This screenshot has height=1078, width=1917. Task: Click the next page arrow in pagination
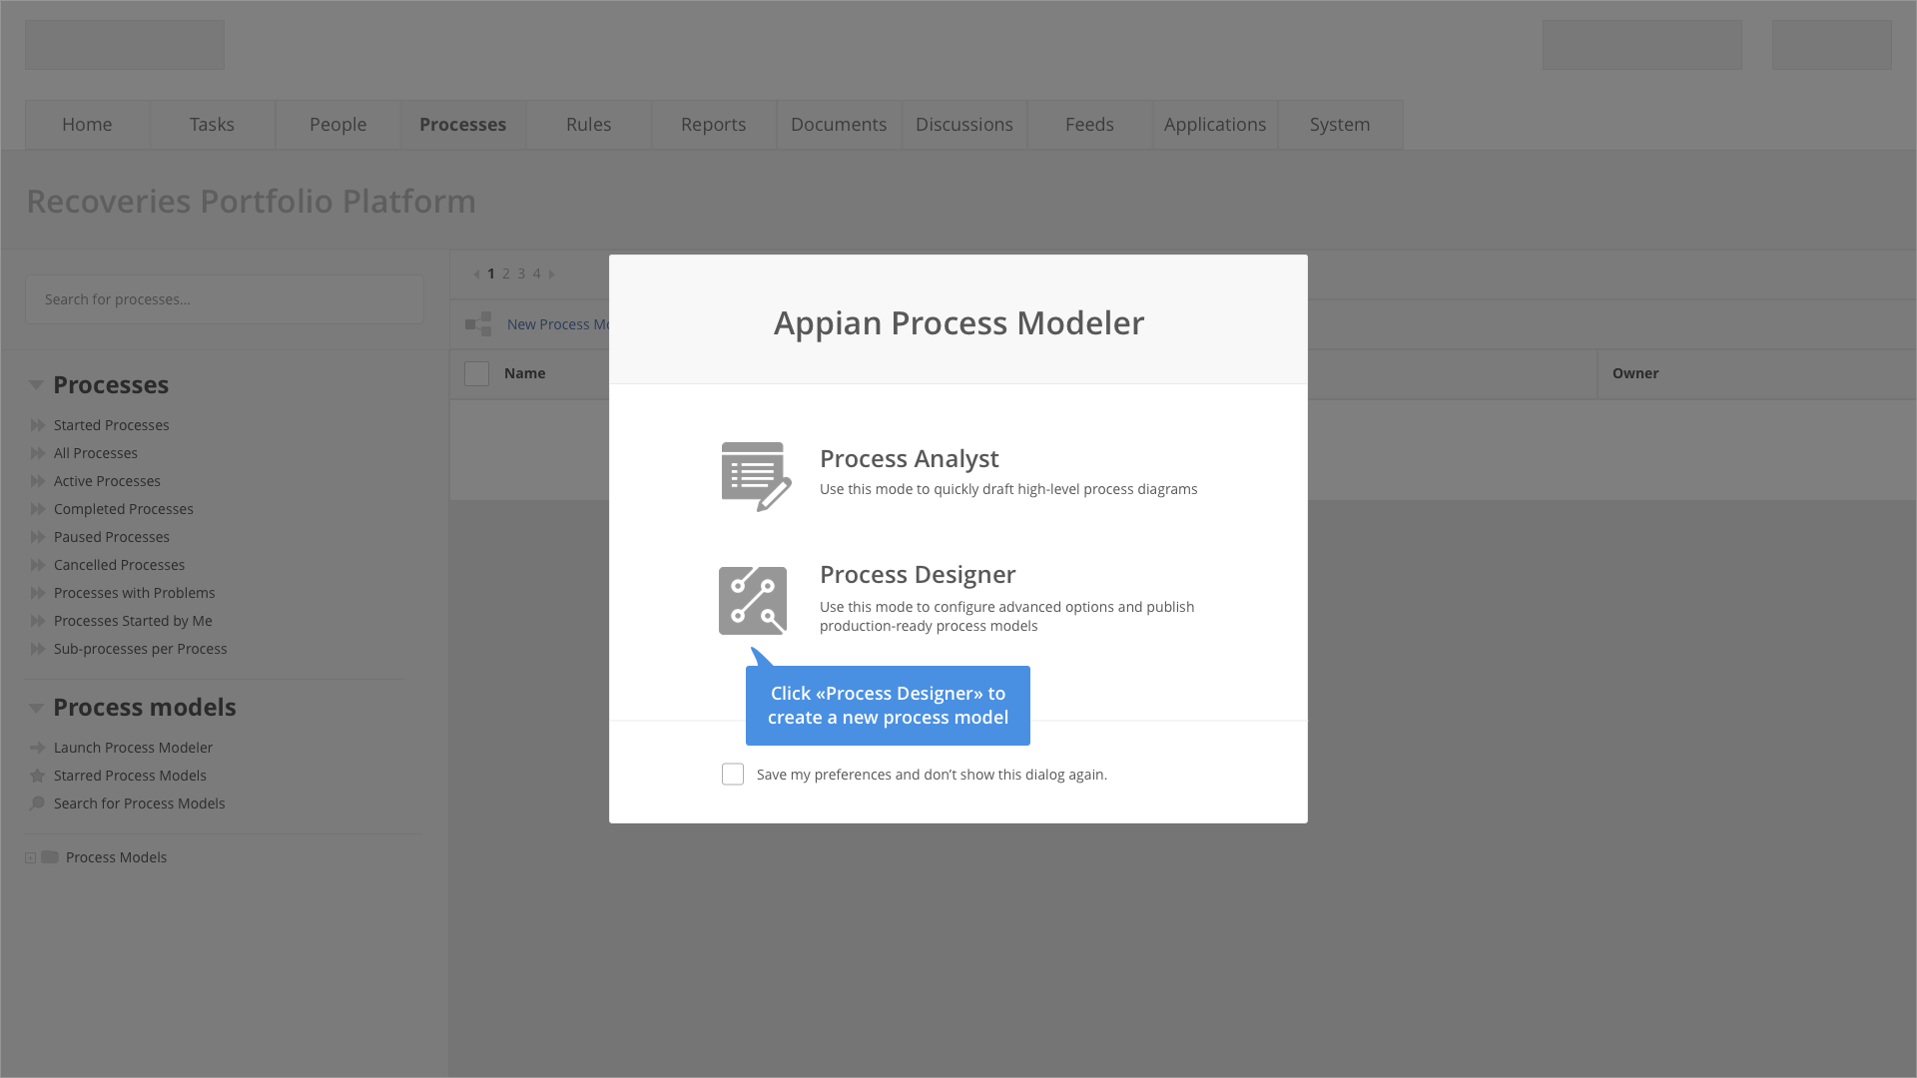551,273
